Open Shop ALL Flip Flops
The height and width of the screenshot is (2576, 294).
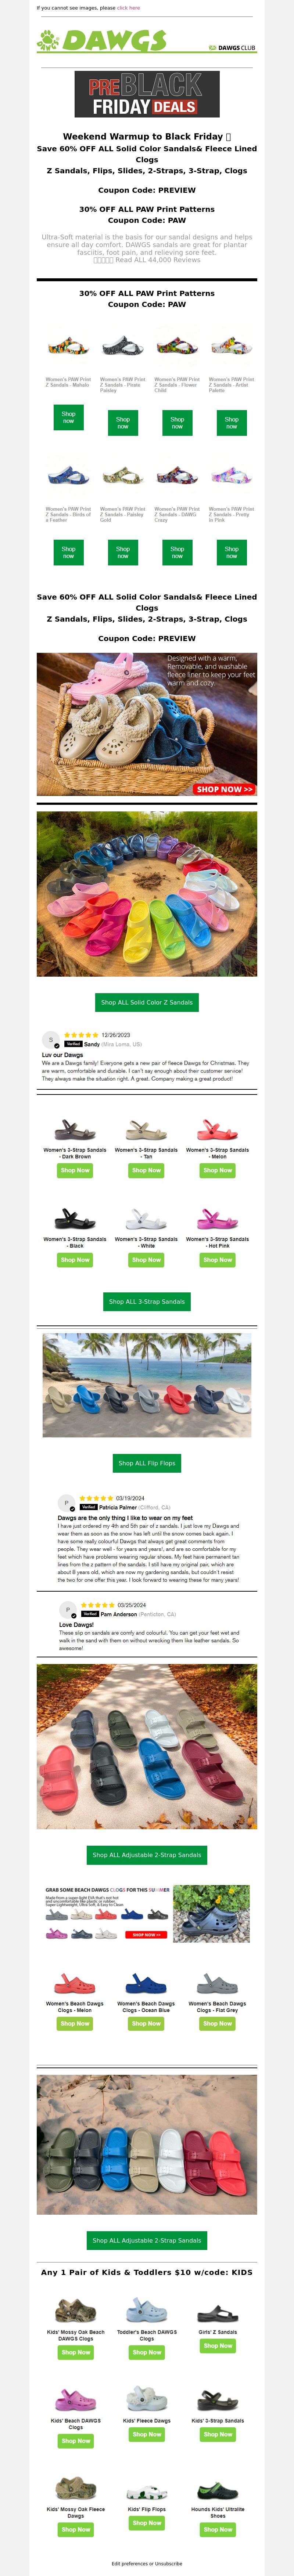pyautogui.click(x=147, y=1463)
